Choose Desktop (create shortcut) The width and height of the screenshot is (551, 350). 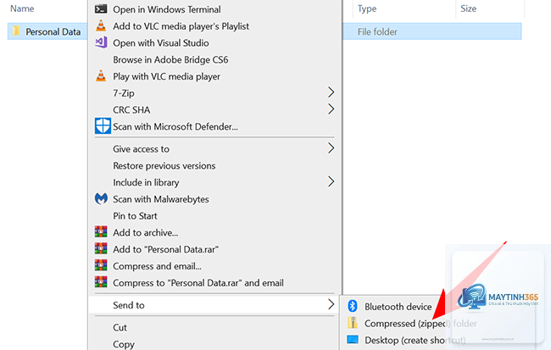[415, 340]
